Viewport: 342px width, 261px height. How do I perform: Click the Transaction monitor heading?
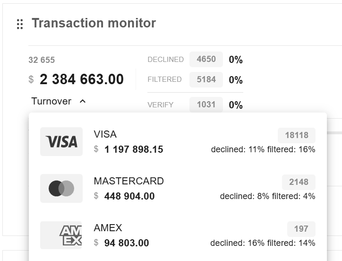pyautogui.click(x=94, y=23)
